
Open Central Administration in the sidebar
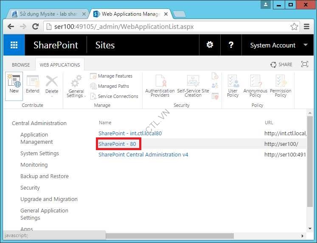[x=39, y=123]
